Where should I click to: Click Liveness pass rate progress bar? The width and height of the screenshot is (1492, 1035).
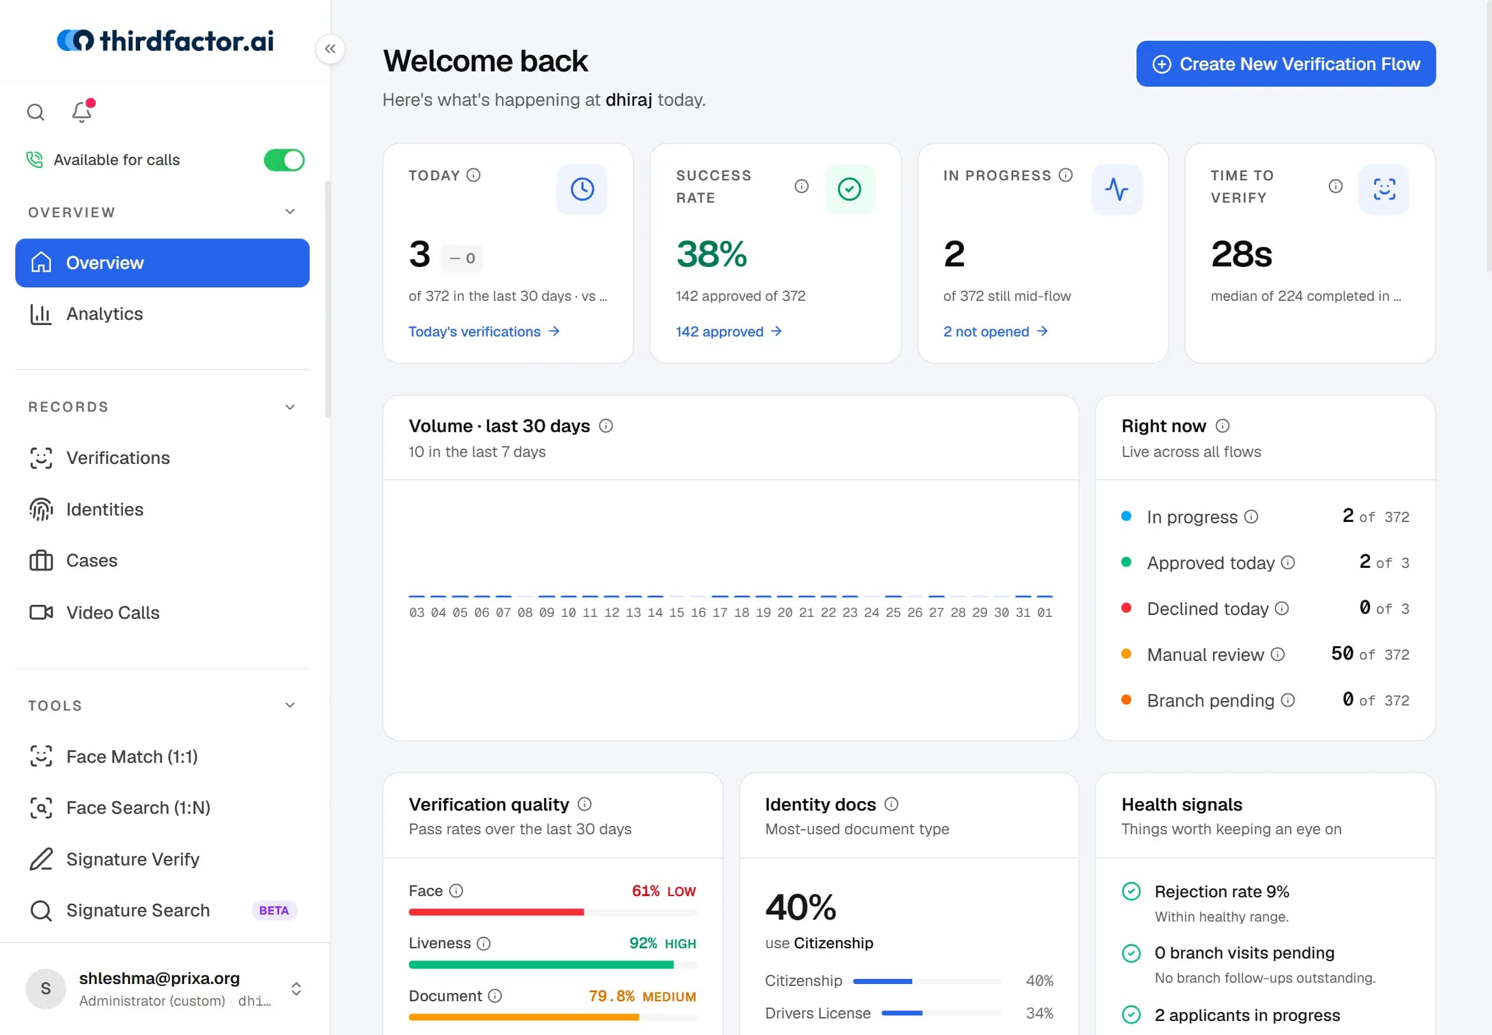552,965
